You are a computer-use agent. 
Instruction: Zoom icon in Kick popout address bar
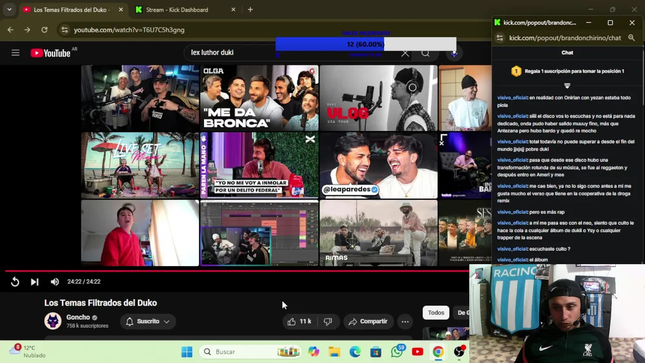tap(631, 38)
